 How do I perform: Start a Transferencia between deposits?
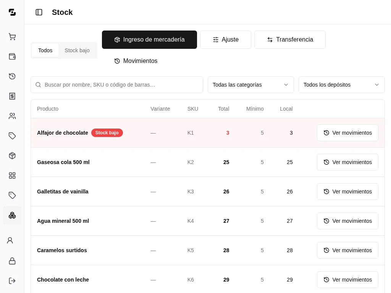(290, 40)
